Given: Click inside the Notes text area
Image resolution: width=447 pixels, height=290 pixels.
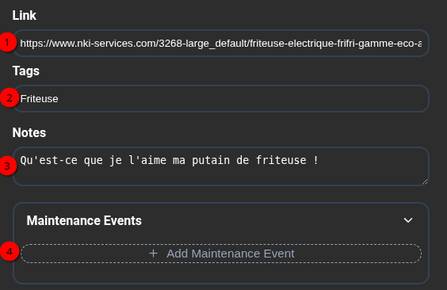Looking at the screenshot, I should 221,166.
